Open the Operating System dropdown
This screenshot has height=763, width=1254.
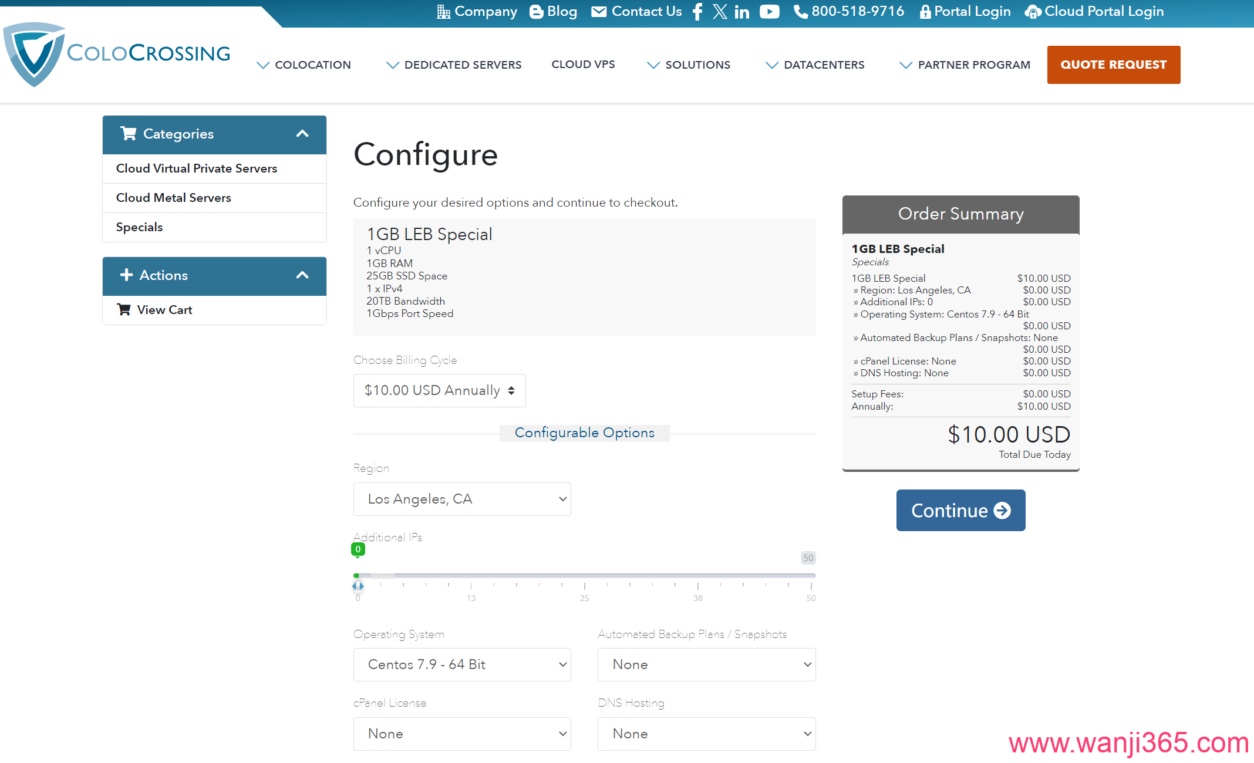click(462, 664)
